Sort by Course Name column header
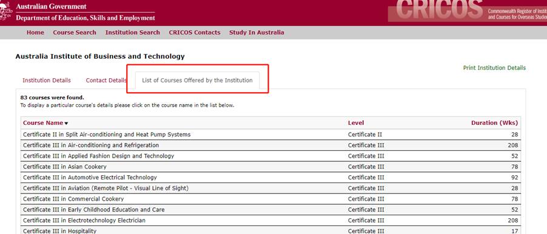 pyautogui.click(x=43, y=122)
